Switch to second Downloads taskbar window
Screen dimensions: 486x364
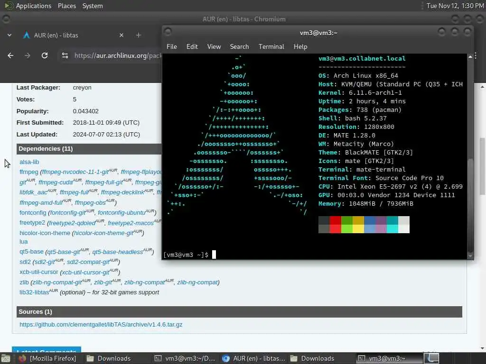312,358
